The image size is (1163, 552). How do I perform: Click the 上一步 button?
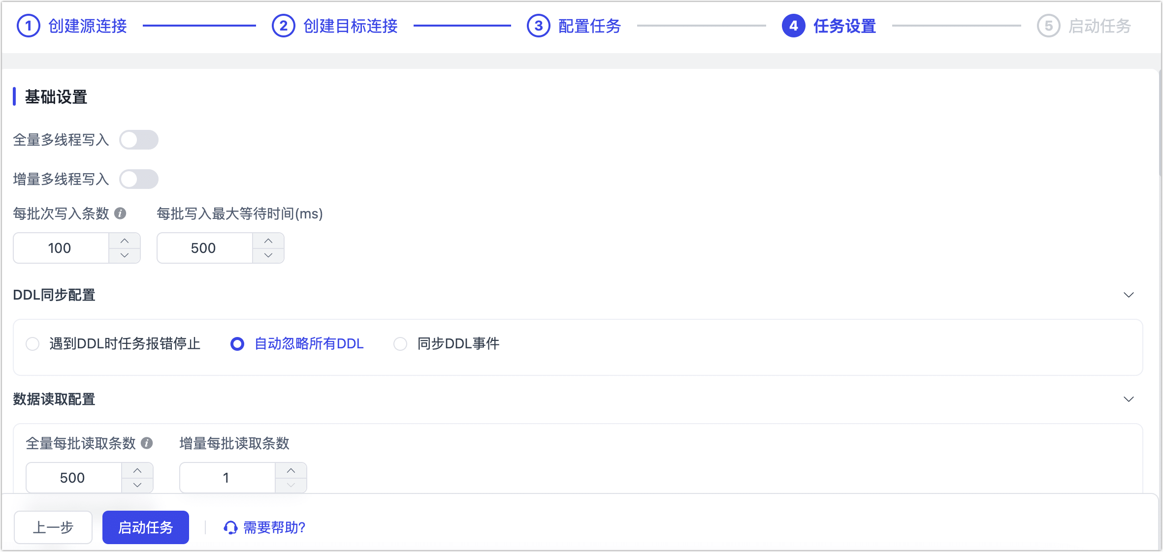point(53,527)
